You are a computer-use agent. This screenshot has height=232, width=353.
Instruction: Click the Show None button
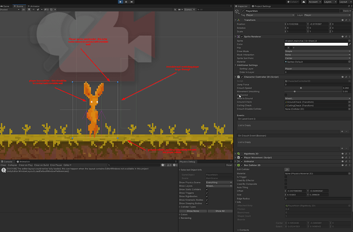[192, 211]
